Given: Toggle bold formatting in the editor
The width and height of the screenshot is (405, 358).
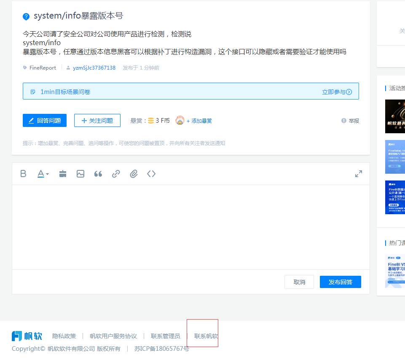Looking at the screenshot, I should point(23,174).
